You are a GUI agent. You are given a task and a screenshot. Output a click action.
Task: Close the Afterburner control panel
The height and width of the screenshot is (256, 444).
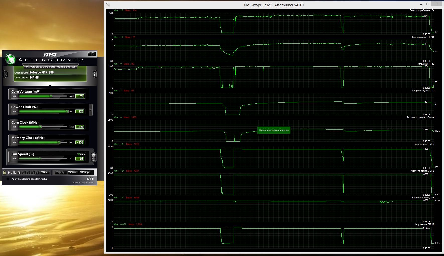(x=93, y=54)
